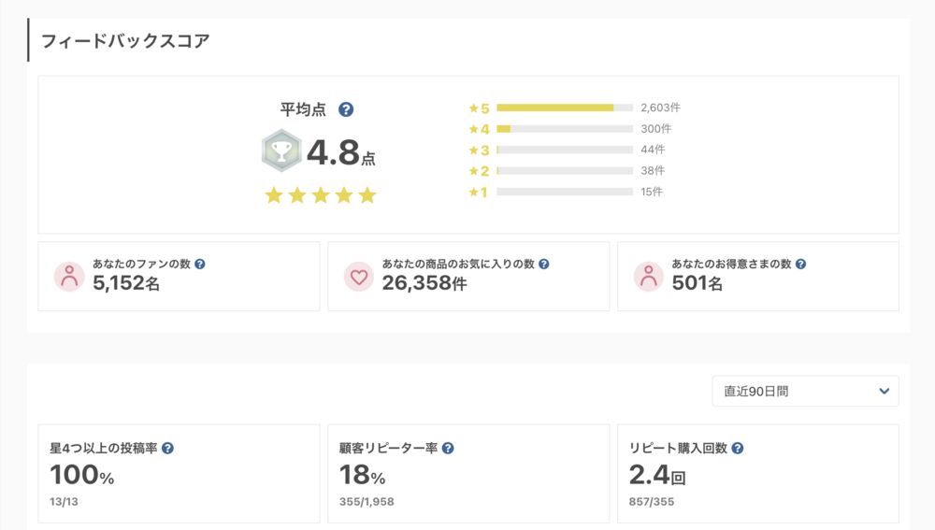935x530 pixels.
Task: Click help icon beside お得意さまの数
Action: click(800, 265)
